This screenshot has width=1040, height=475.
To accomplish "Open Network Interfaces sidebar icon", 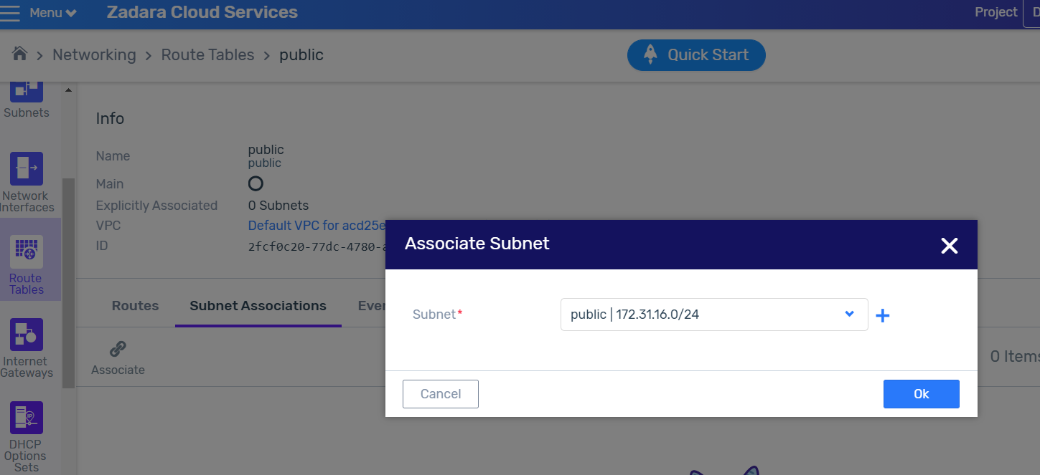I will tap(27, 183).
